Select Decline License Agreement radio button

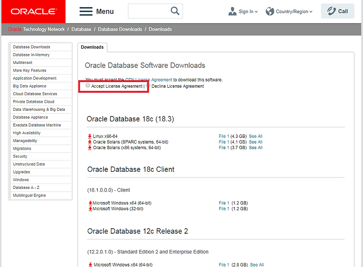(x=148, y=86)
